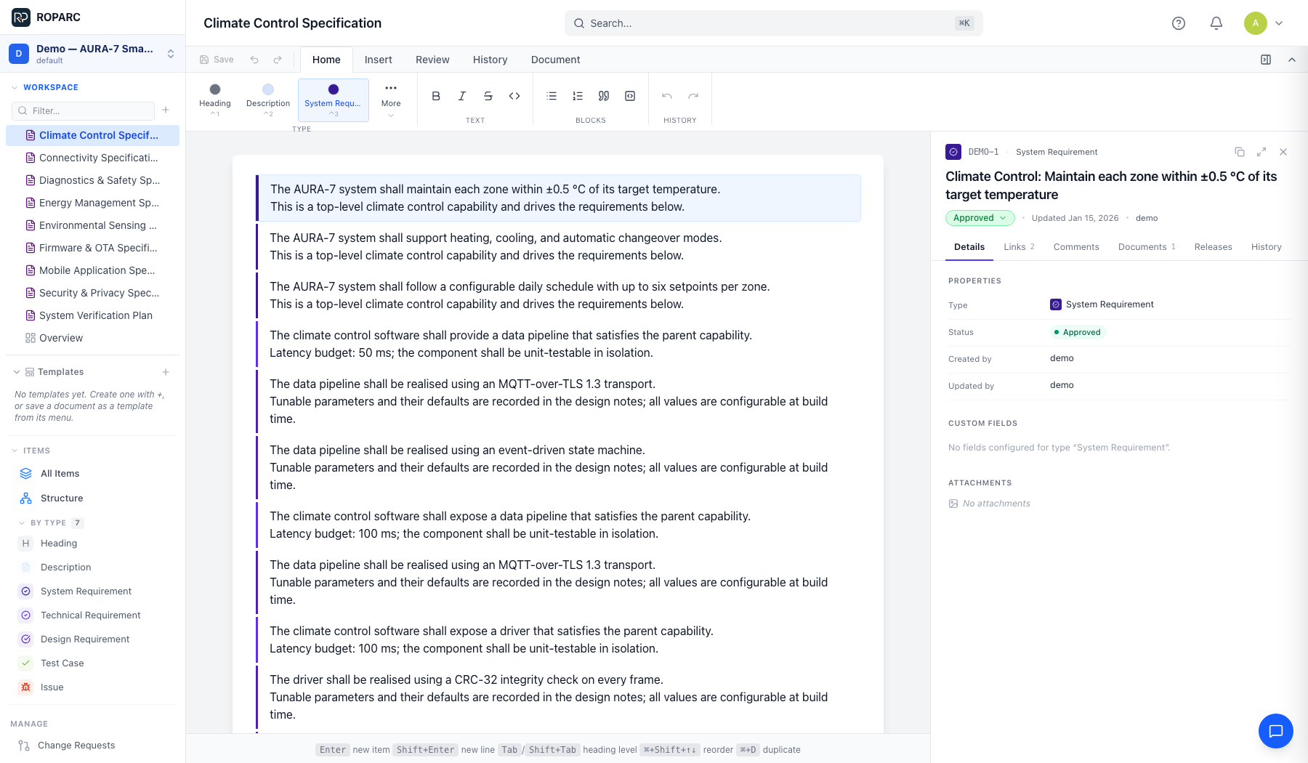Open the Approved status dropdown
The height and width of the screenshot is (763, 1308).
pos(980,218)
